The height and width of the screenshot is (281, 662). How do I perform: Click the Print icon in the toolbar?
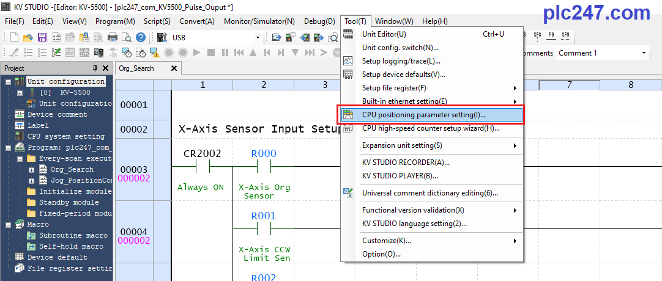[113, 37]
